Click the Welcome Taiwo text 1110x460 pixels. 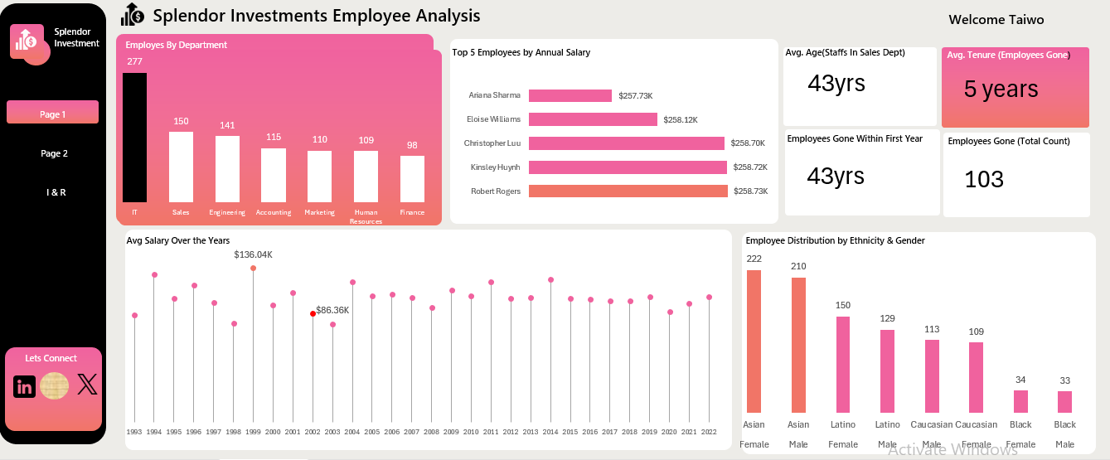[x=996, y=19]
